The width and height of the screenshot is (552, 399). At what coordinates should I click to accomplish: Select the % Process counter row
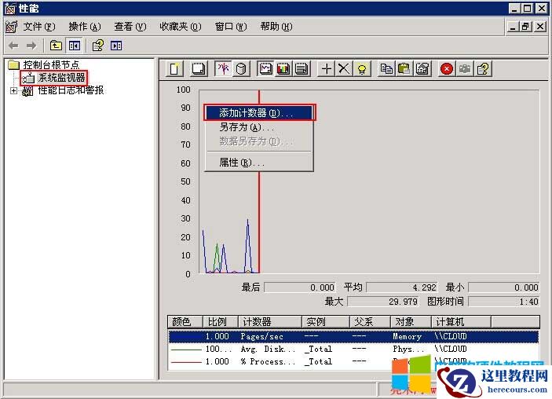(353, 361)
